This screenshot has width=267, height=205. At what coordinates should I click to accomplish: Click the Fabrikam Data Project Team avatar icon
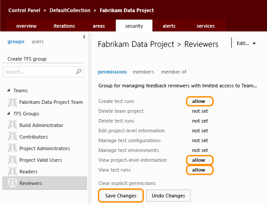coord(12,102)
